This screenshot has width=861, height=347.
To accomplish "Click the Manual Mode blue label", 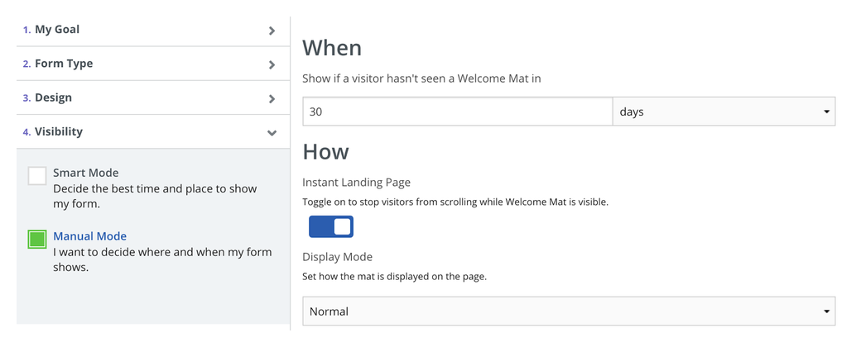I will pyautogui.click(x=90, y=236).
